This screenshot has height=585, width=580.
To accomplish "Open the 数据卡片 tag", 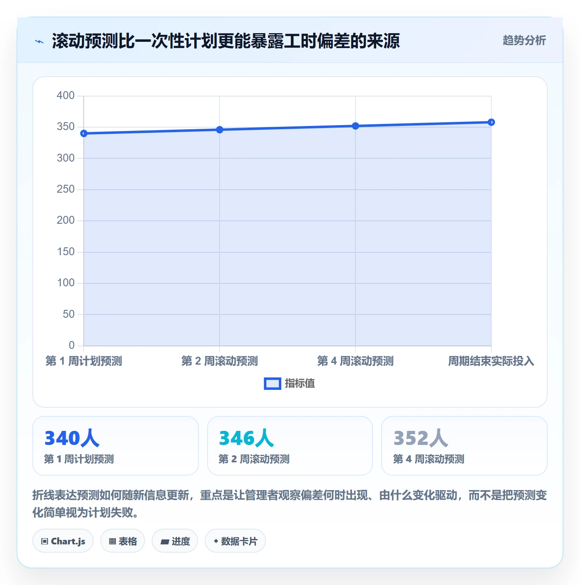I will (235, 541).
